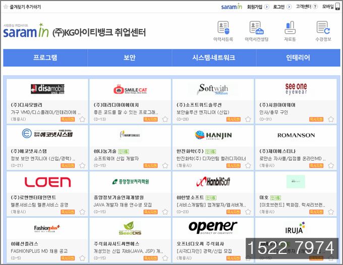Click 즉시지원 button for 한진화학(주)

234,166
